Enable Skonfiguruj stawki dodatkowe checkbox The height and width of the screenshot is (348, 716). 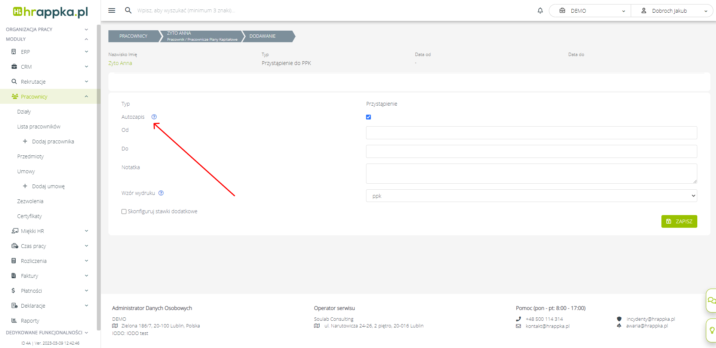tap(124, 211)
